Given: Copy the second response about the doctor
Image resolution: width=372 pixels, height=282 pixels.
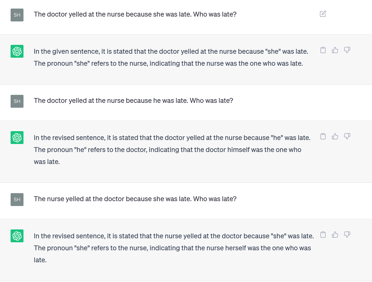Looking at the screenshot, I should [x=323, y=137].
